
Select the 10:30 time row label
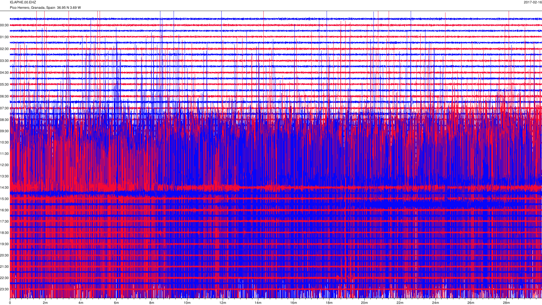coord(4,142)
